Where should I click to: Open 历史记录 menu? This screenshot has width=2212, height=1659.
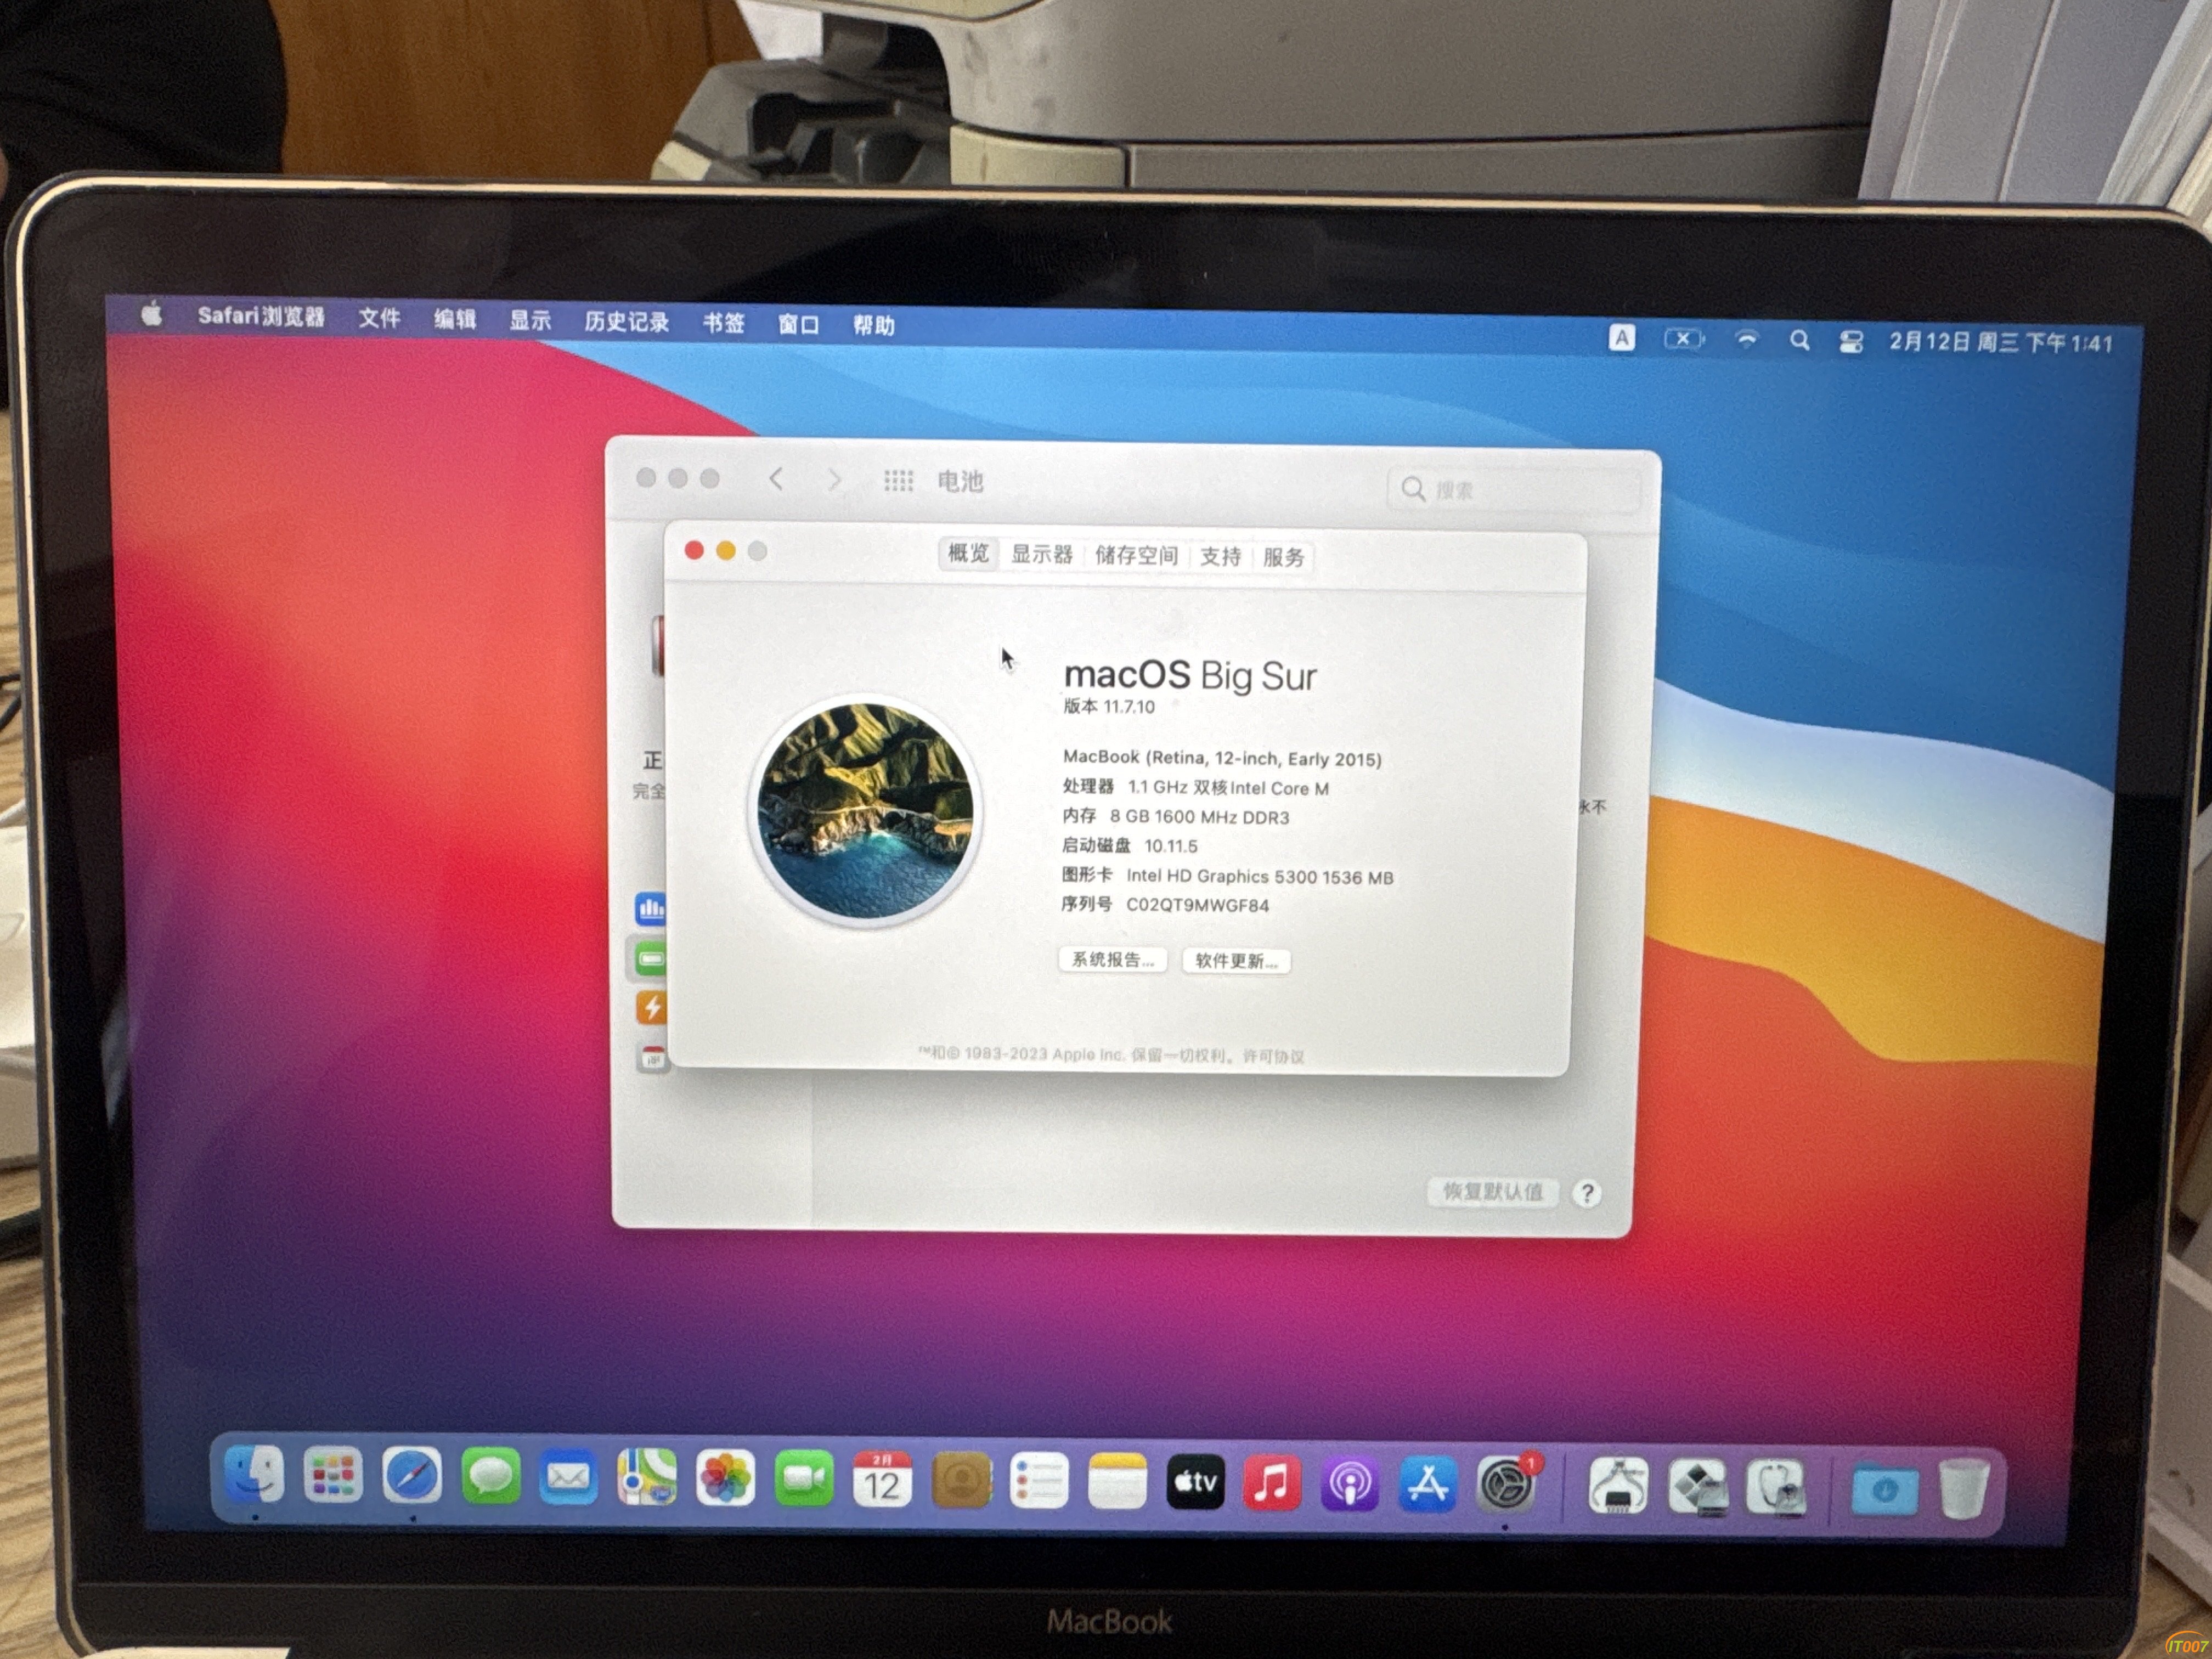coord(627,322)
